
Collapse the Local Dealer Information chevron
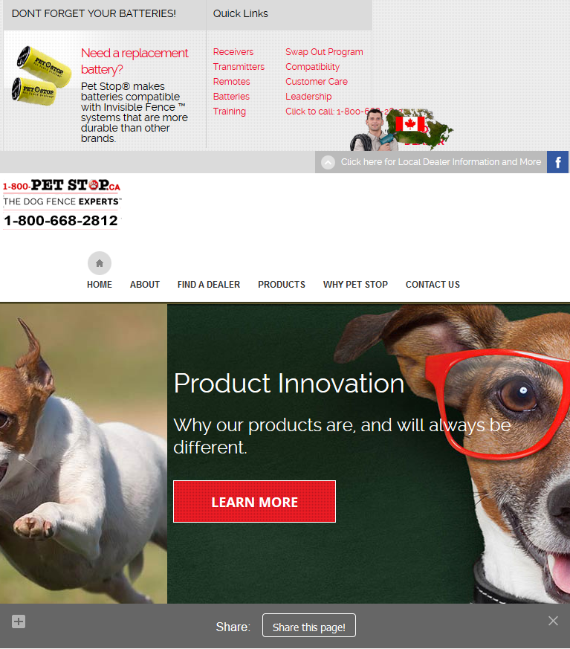(328, 162)
